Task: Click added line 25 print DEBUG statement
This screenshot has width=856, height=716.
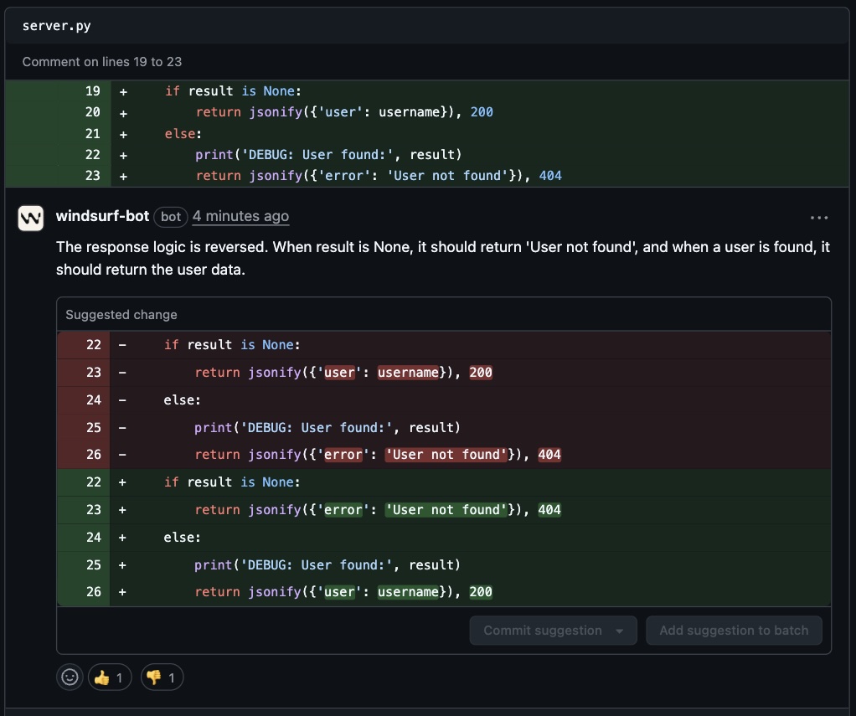Action: (x=444, y=564)
